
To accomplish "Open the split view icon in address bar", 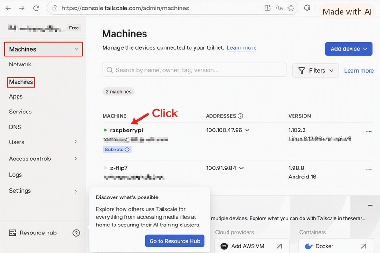I will tap(267, 8).
